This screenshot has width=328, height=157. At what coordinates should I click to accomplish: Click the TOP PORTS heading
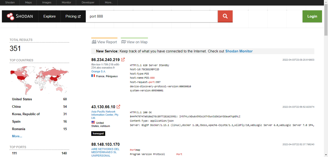[x=18, y=147]
